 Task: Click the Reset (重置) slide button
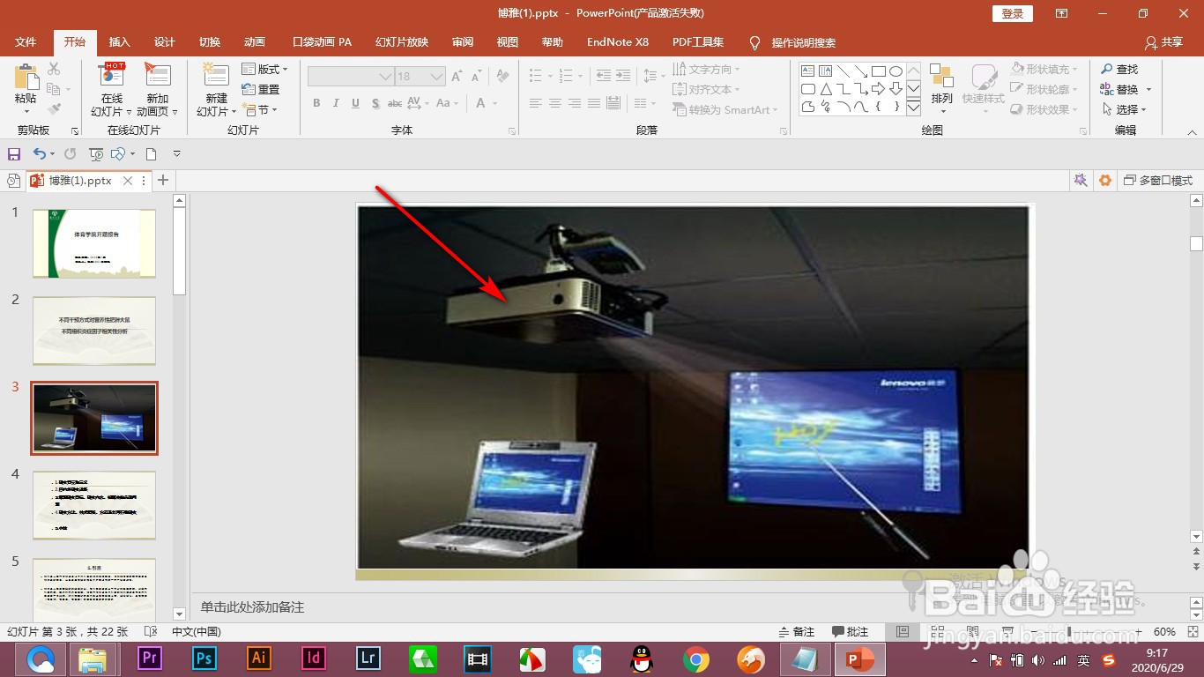[261, 89]
